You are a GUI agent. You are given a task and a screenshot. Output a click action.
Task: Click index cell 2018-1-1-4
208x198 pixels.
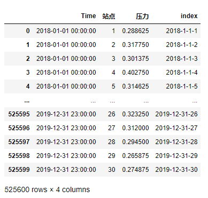coord(182,73)
